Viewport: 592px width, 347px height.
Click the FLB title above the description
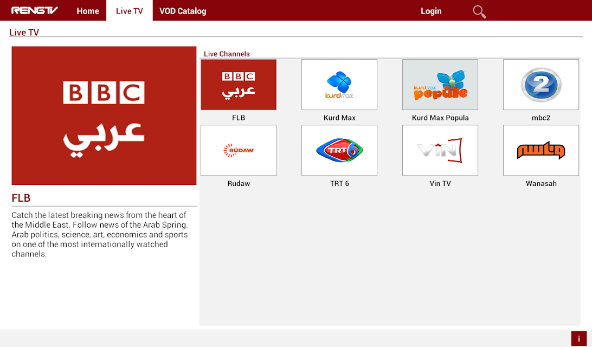click(21, 198)
